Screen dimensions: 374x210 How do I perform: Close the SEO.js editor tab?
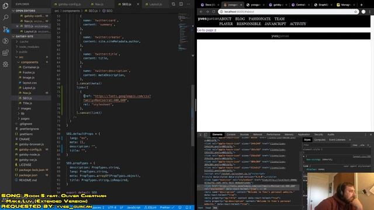coord(138,4)
